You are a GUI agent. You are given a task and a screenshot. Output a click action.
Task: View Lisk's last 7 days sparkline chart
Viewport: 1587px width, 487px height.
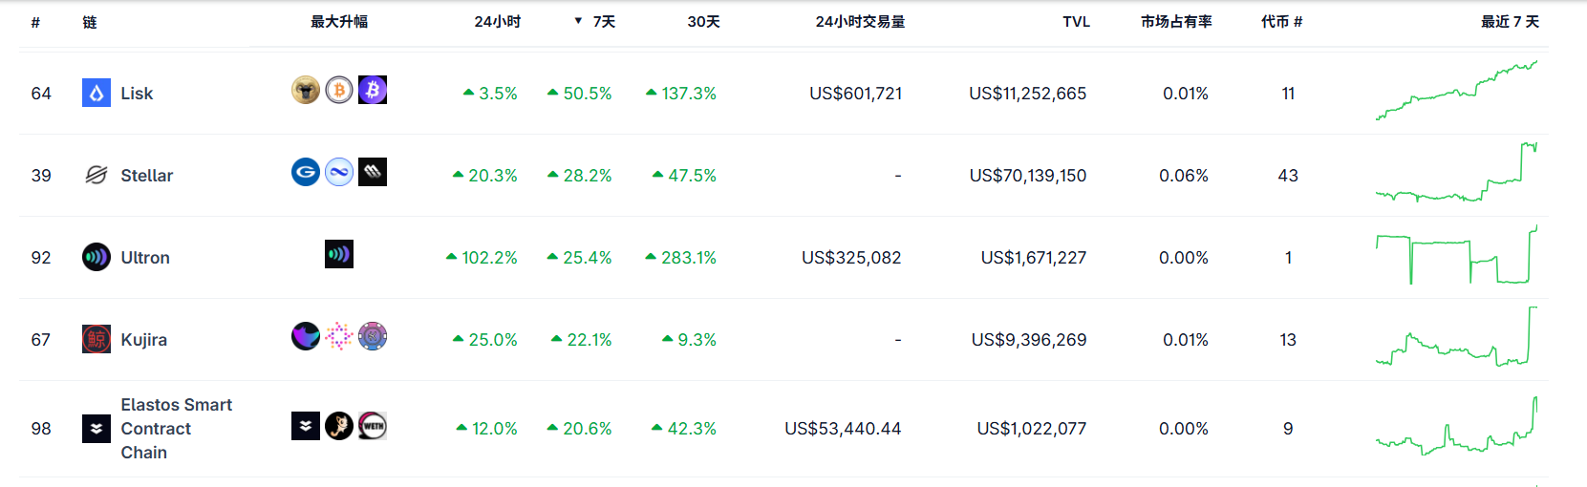click(1456, 92)
